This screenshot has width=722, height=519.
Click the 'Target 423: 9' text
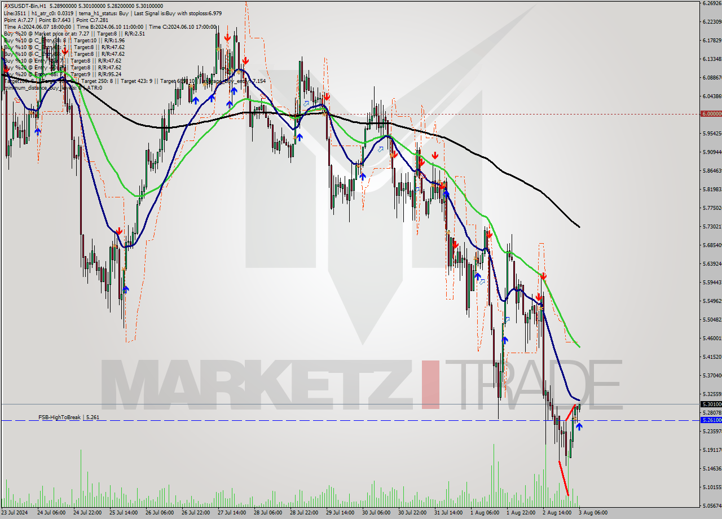pyautogui.click(x=137, y=81)
